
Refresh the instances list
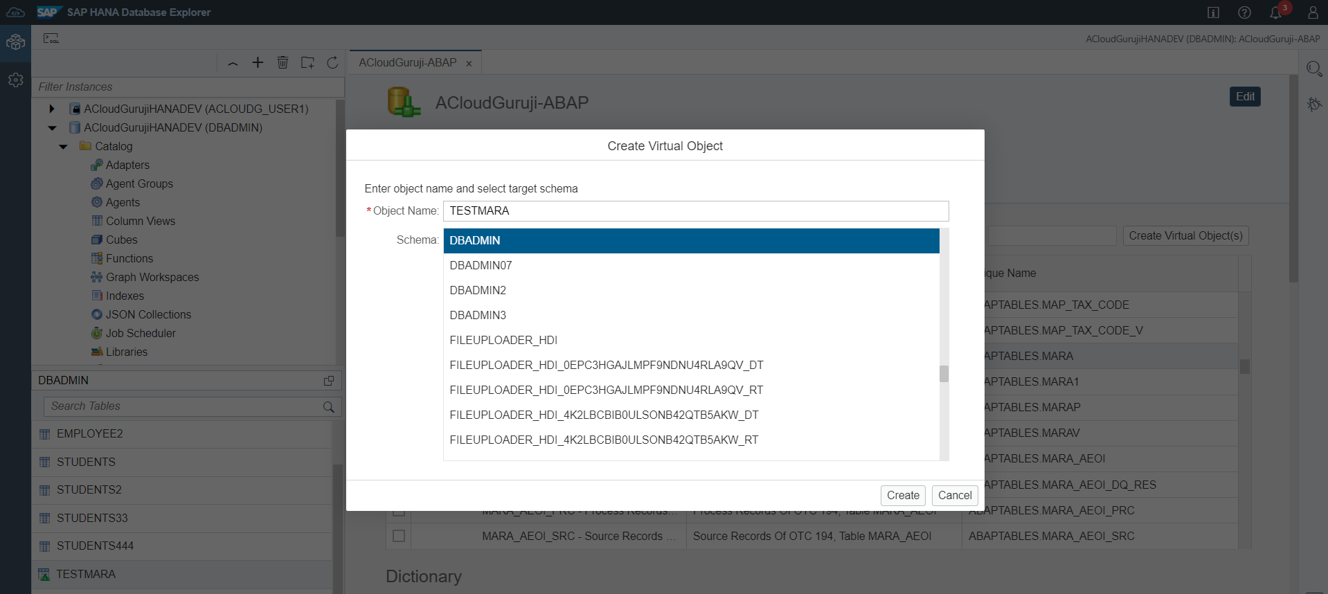pyautogui.click(x=332, y=63)
